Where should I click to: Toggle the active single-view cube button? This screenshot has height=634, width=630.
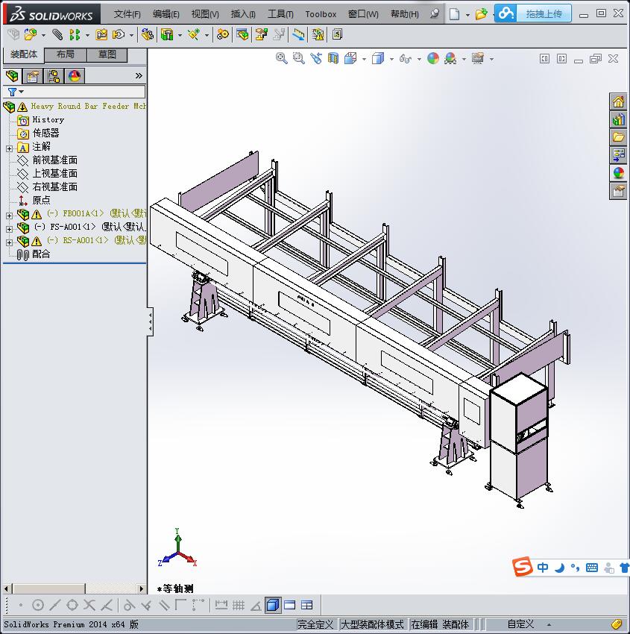[x=273, y=605]
